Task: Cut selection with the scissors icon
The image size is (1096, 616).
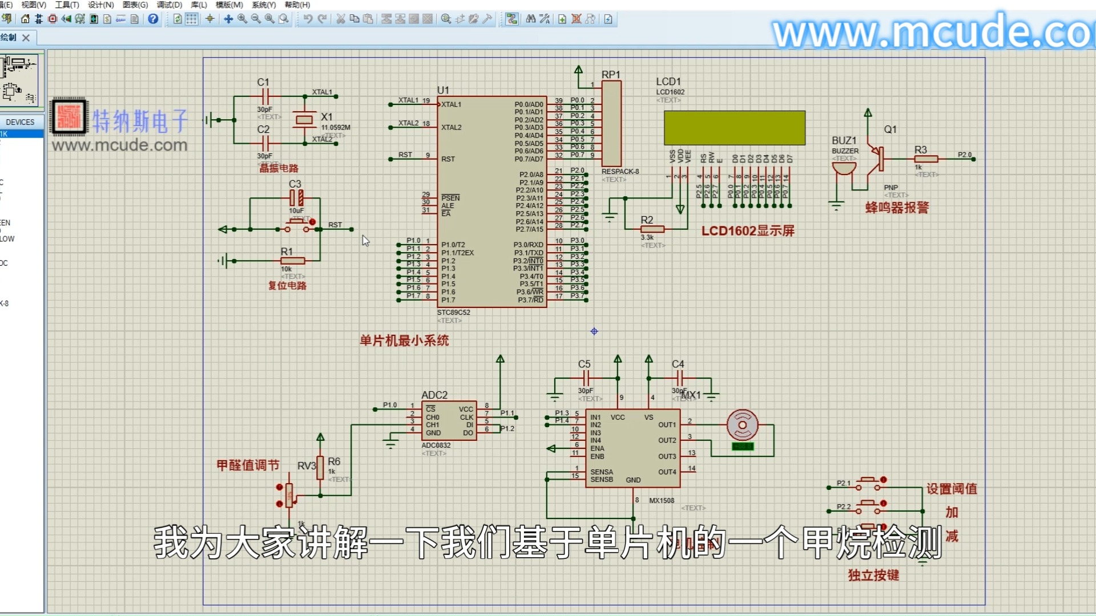Action: point(341,19)
